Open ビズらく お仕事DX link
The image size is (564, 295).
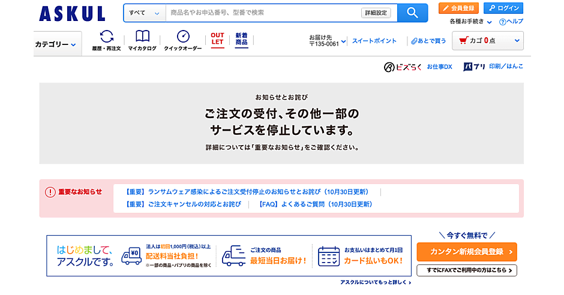tap(418, 67)
